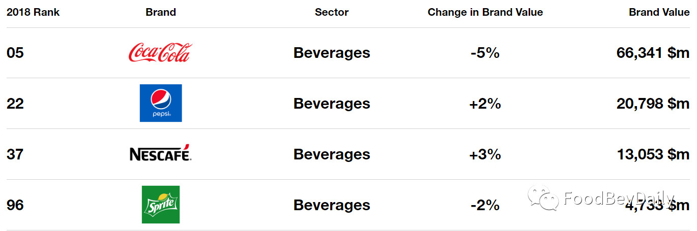The height and width of the screenshot is (231, 697).
Task: Click the blue Pepsi logo
Action: pyautogui.click(x=161, y=103)
